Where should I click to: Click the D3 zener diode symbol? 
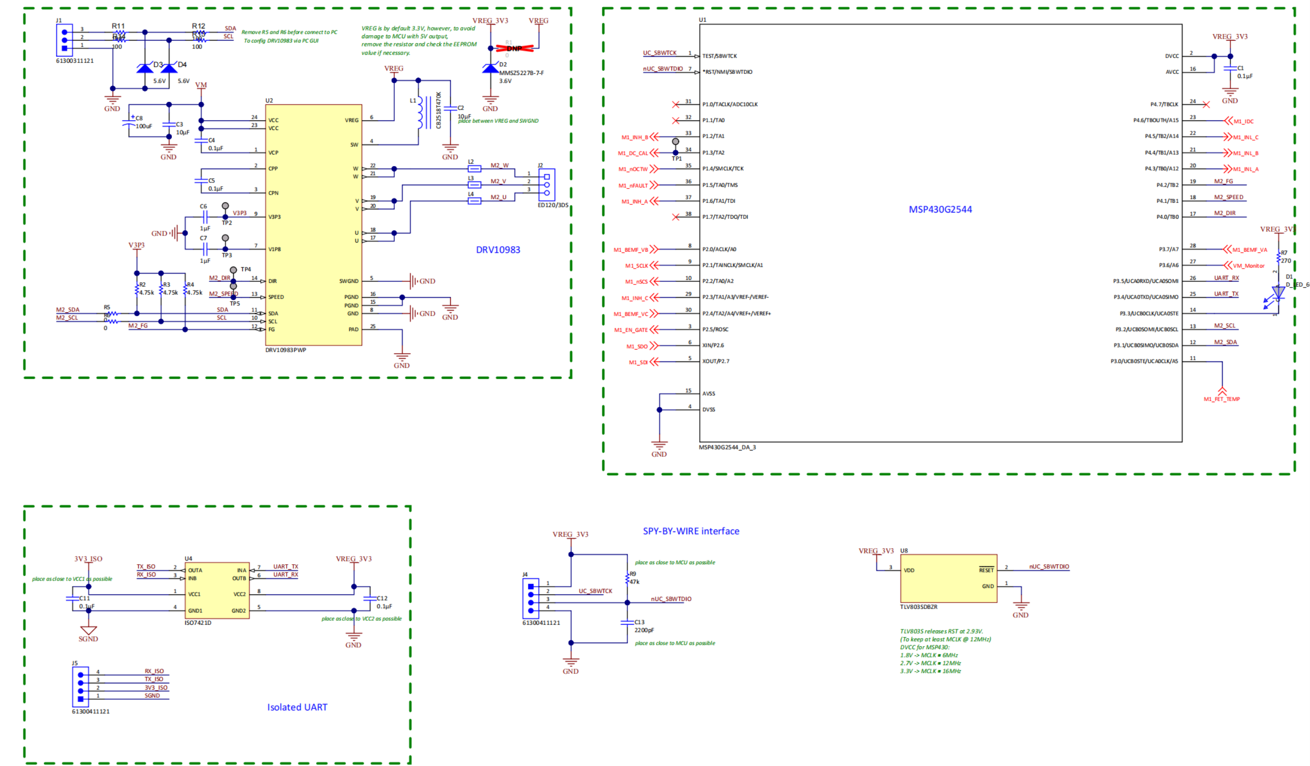tap(144, 68)
